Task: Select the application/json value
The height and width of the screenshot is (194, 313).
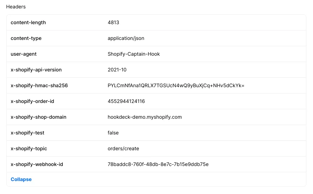Action: 126,38
